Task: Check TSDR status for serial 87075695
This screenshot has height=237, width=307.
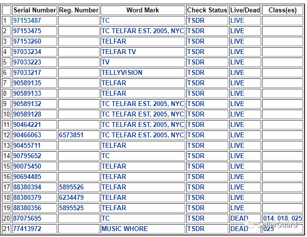Action: click(x=196, y=218)
